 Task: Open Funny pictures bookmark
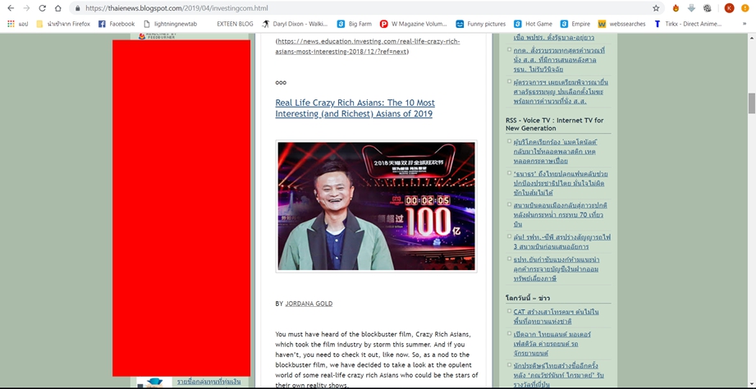[x=480, y=24]
